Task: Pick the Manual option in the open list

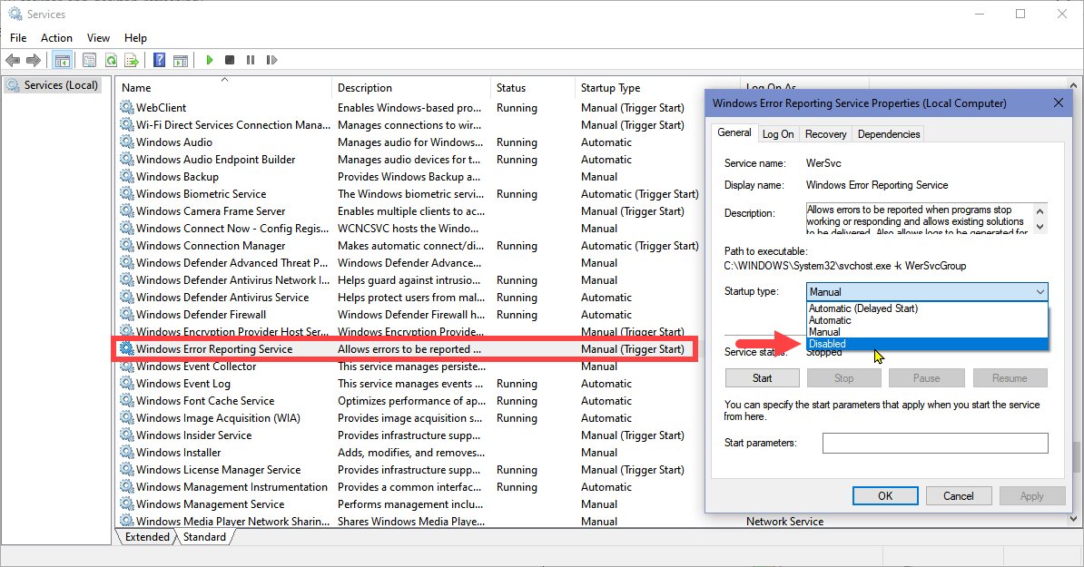Action: pyautogui.click(x=927, y=332)
